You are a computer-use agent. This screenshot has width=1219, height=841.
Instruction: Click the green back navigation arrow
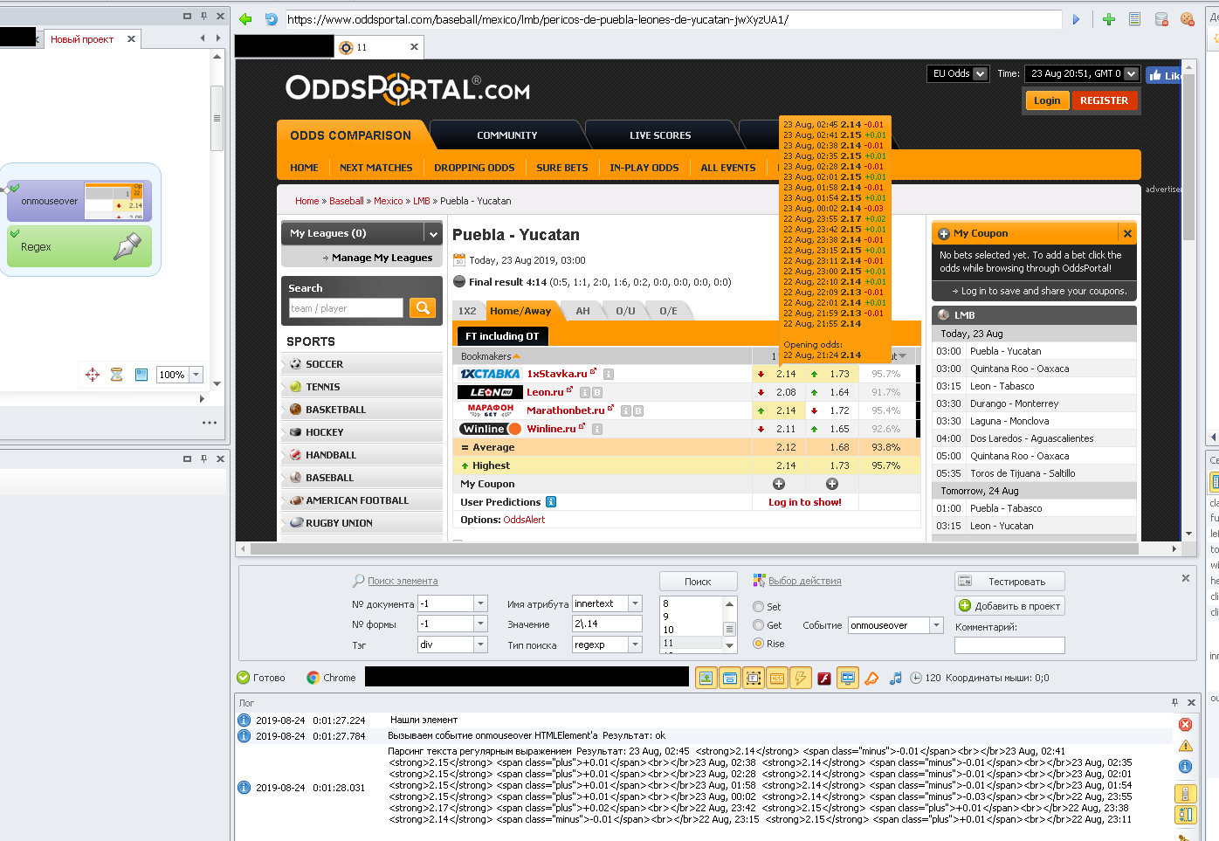click(x=245, y=19)
